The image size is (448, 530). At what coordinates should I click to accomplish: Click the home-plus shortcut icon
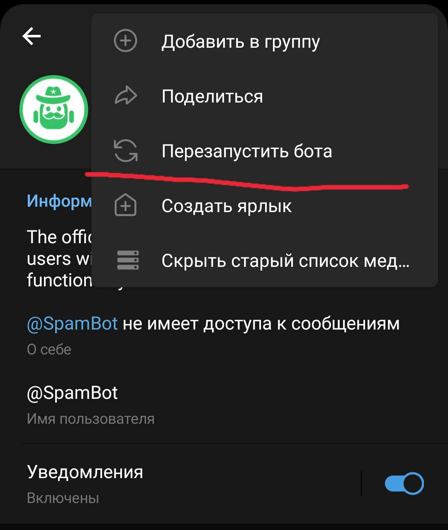pyautogui.click(x=125, y=205)
